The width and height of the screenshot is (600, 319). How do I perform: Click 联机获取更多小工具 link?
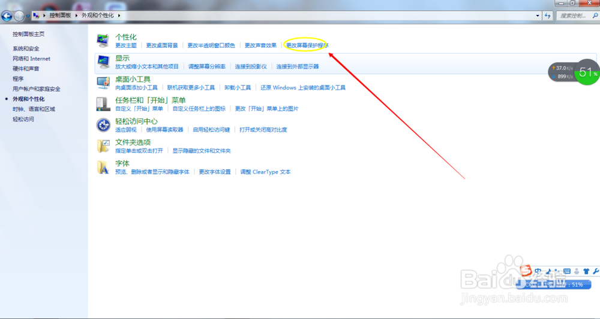coord(191,88)
